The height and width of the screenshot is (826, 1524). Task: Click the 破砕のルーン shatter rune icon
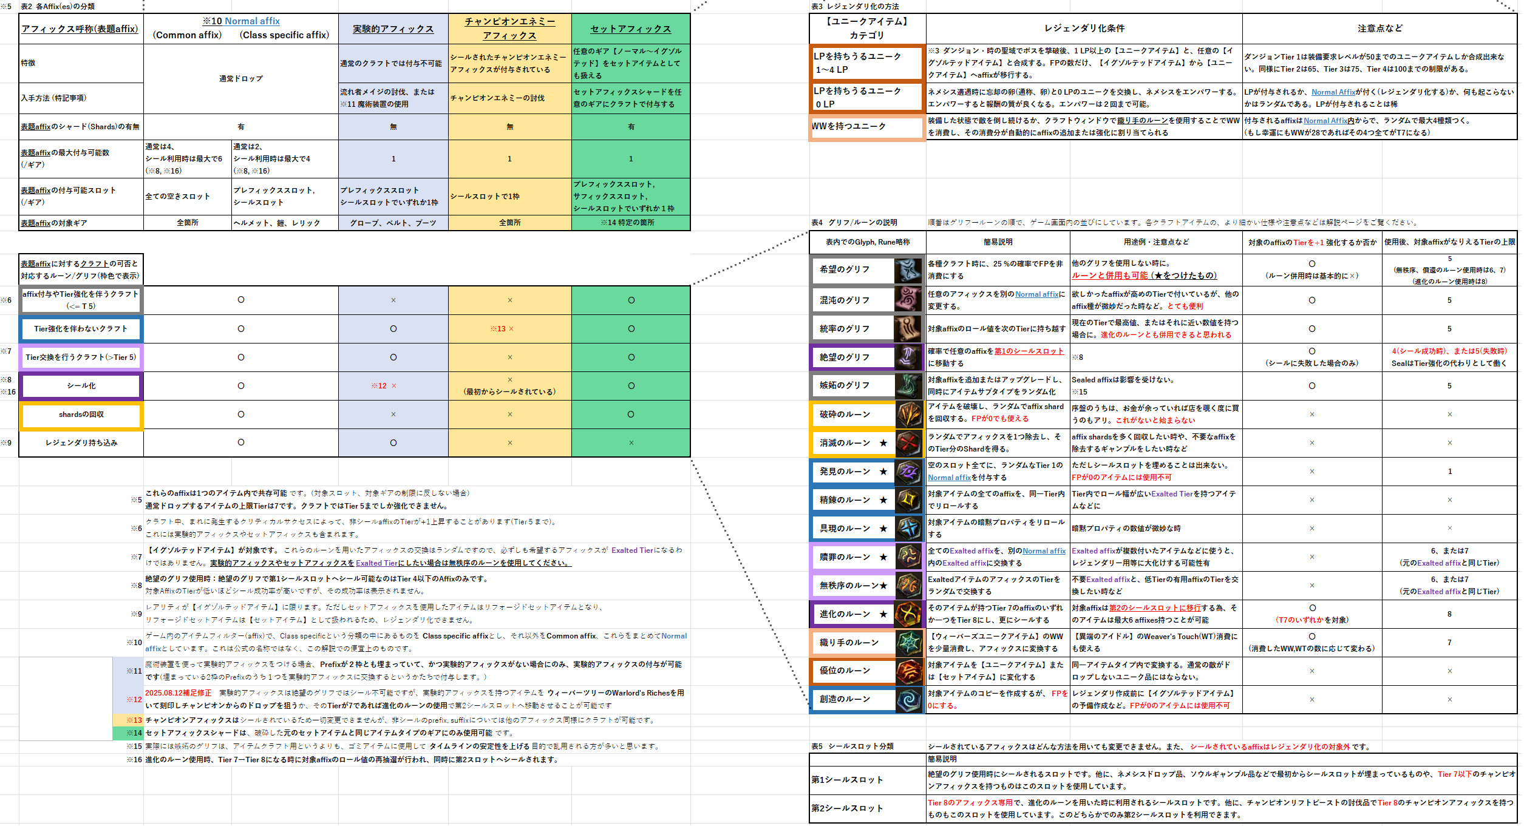pyautogui.click(x=909, y=415)
